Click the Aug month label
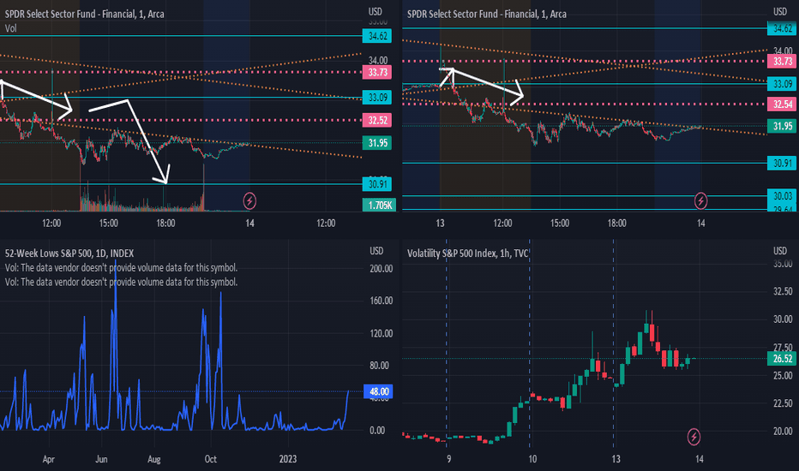 tap(154, 459)
